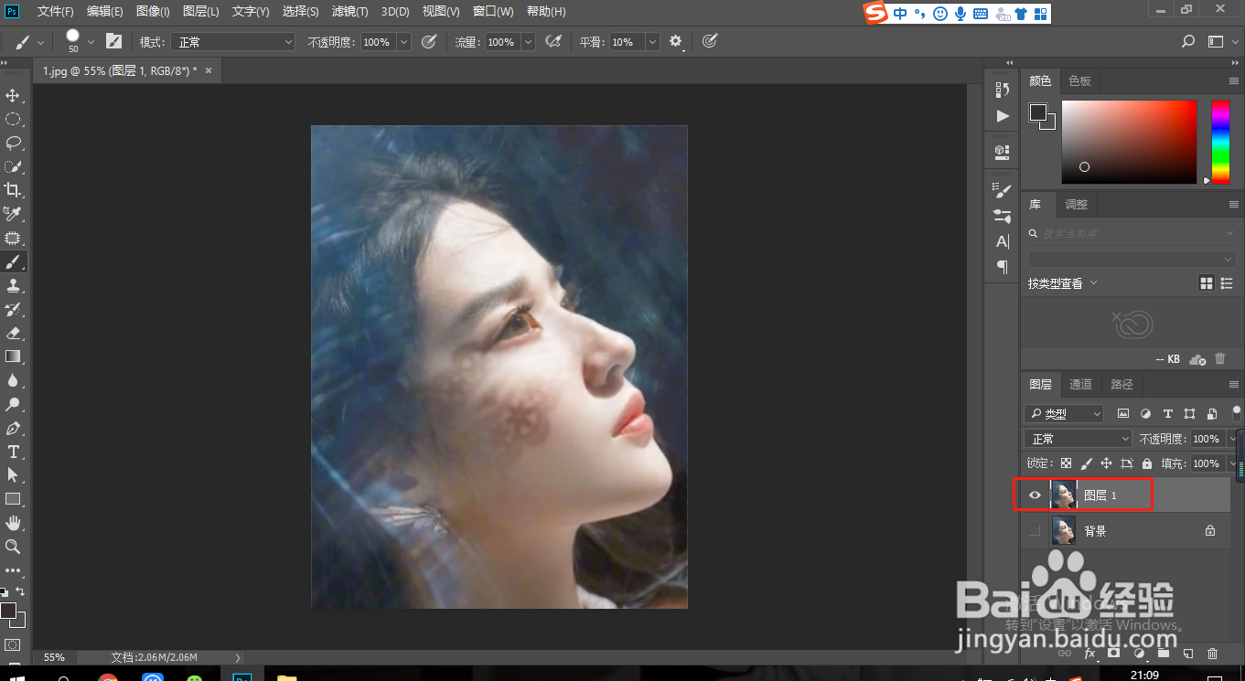1245x681 pixels.
Task: Create a new layer with bottom icon
Action: 1188,654
